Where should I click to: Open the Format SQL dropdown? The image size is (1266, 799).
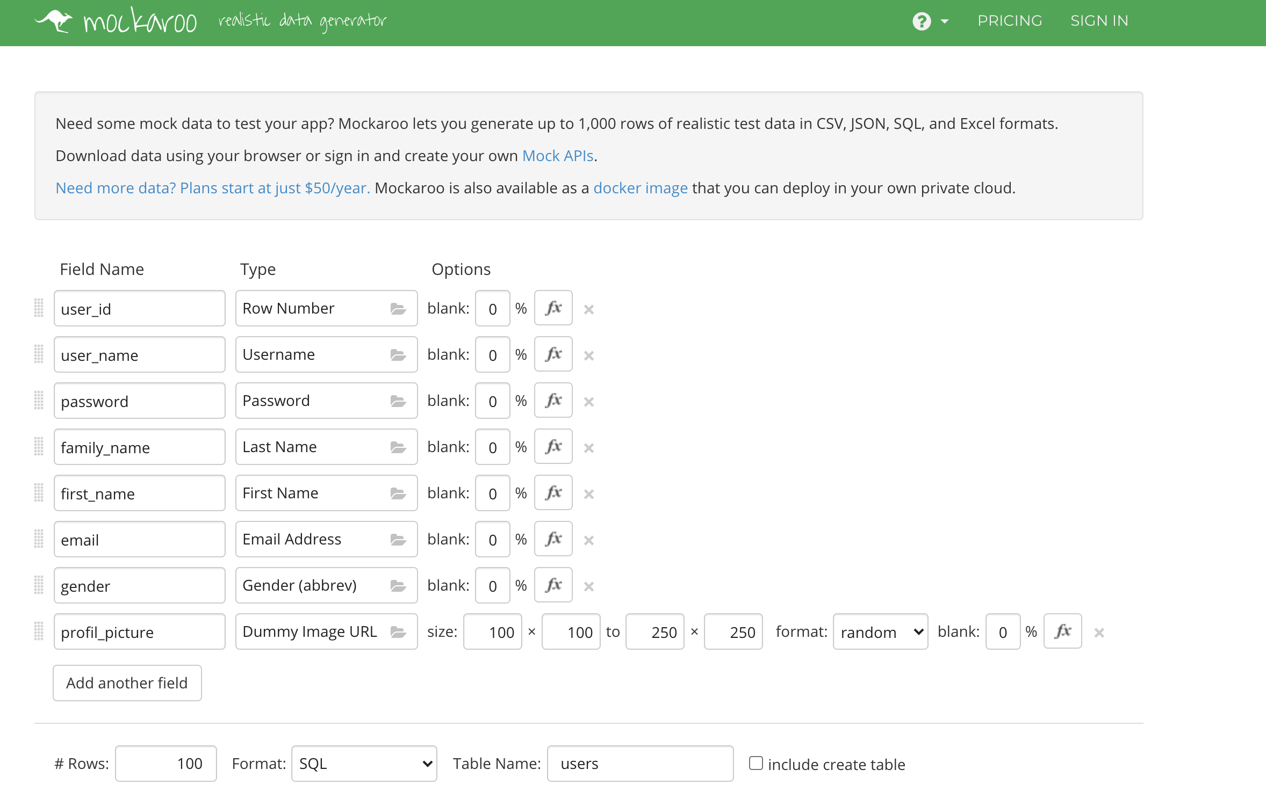click(364, 764)
